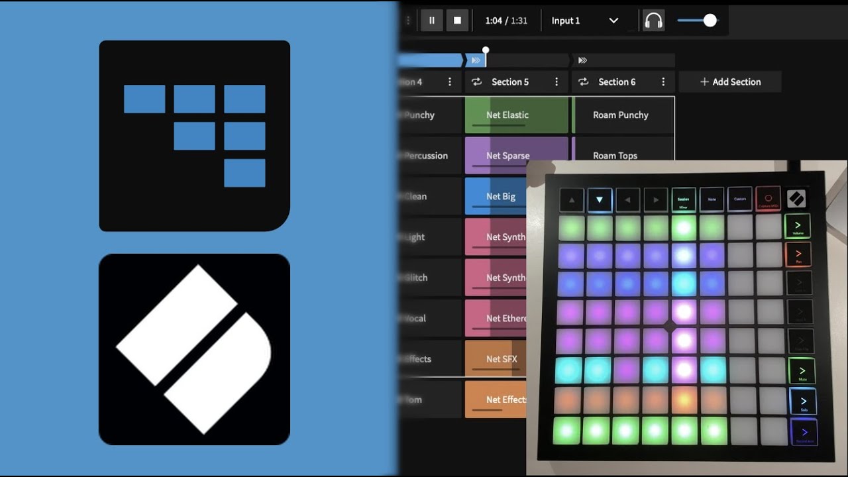Toggle the Record Arm button on the Launchpad

pyautogui.click(x=804, y=433)
